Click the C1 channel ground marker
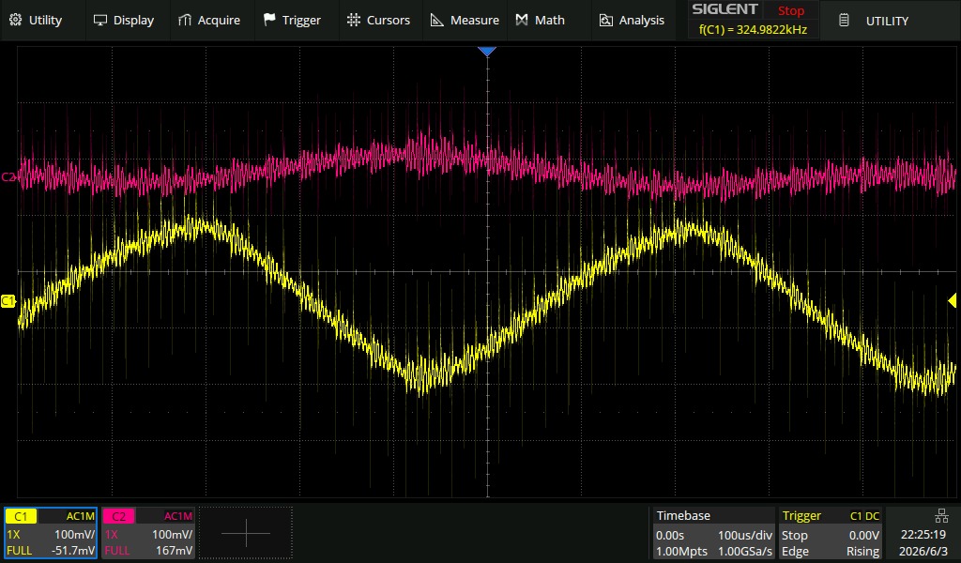The width and height of the screenshot is (961, 563). pos(8,301)
